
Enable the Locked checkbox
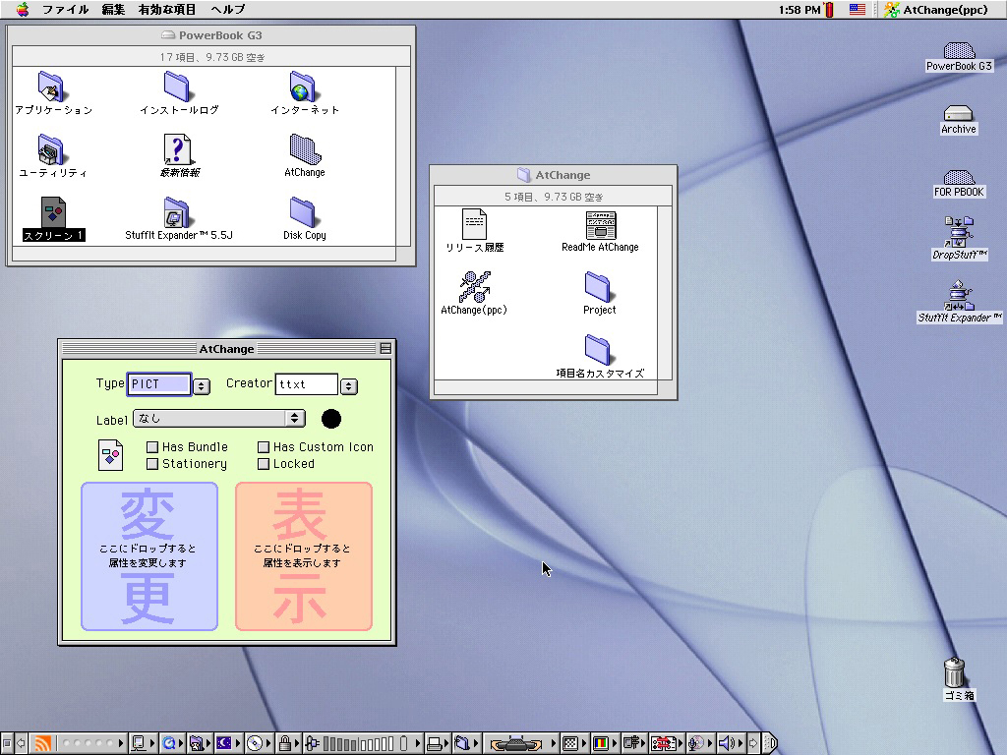[x=264, y=464]
